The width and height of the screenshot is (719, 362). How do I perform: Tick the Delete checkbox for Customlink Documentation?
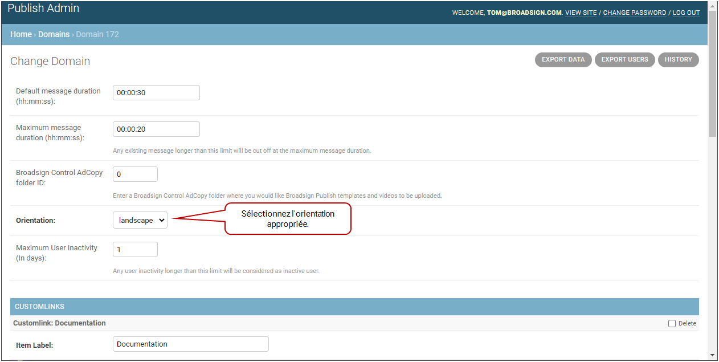click(x=672, y=323)
